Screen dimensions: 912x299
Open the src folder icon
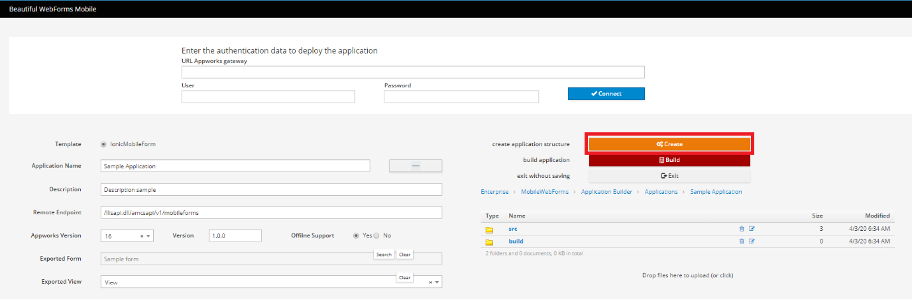pyautogui.click(x=490, y=230)
